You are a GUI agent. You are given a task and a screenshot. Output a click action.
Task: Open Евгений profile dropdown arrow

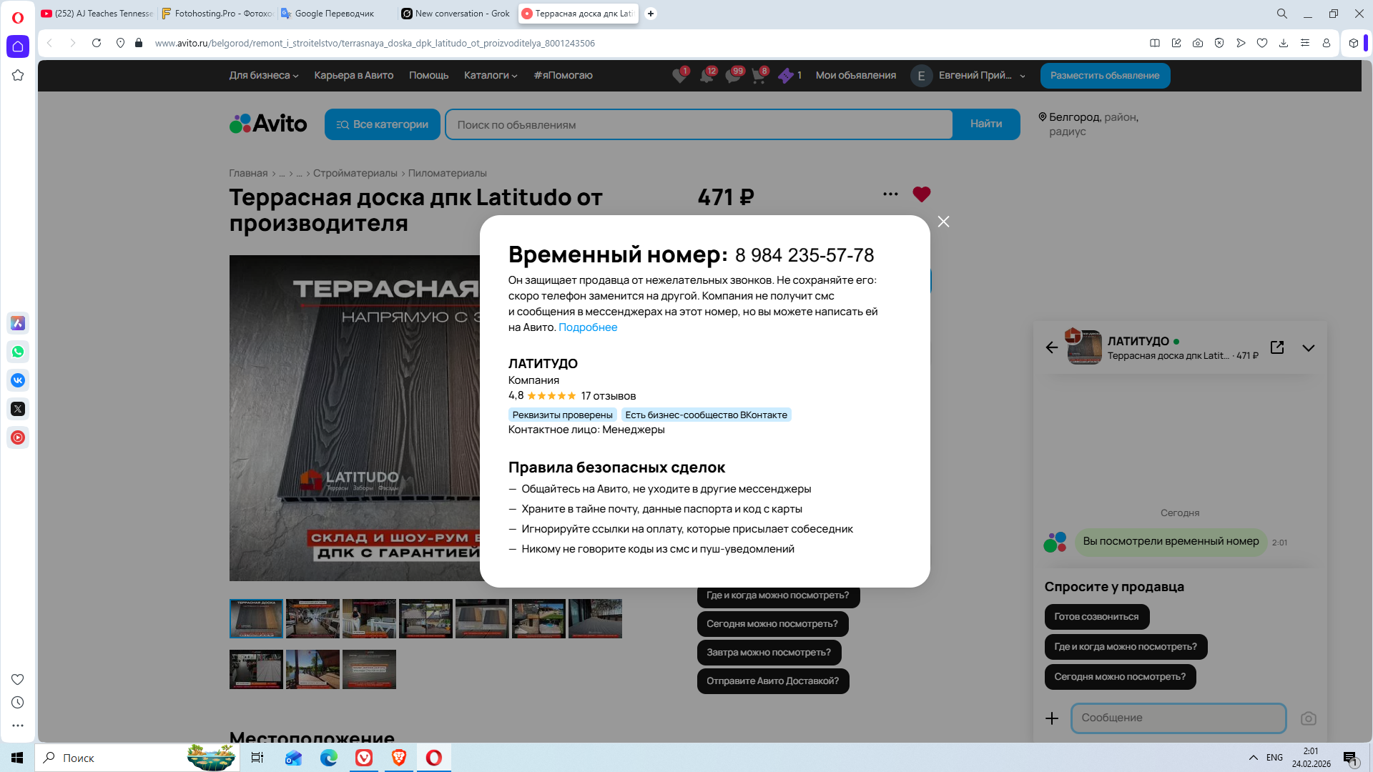(1023, 76)
